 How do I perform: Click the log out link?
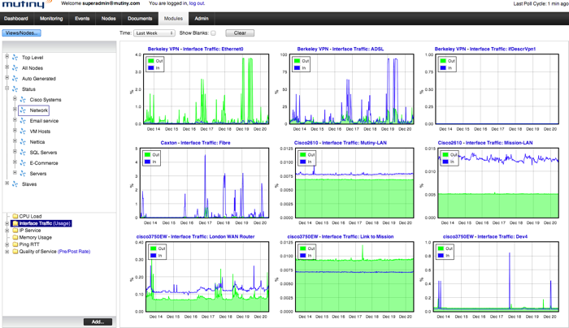(197, 3)
